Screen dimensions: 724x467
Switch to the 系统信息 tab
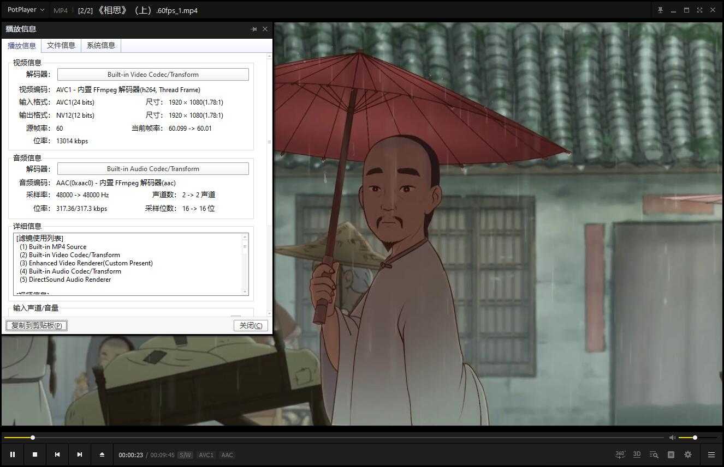(x=101, y=45)
